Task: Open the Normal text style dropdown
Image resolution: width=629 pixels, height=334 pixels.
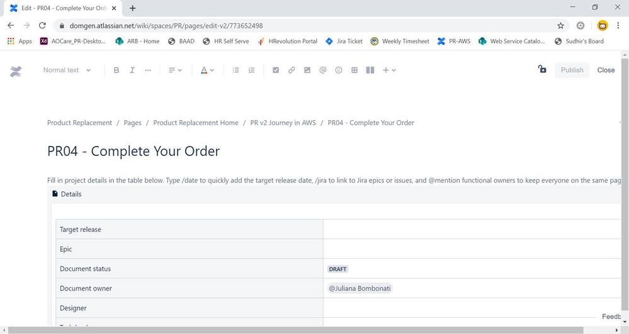Action: pyautogui.click(x=67, y=70)
